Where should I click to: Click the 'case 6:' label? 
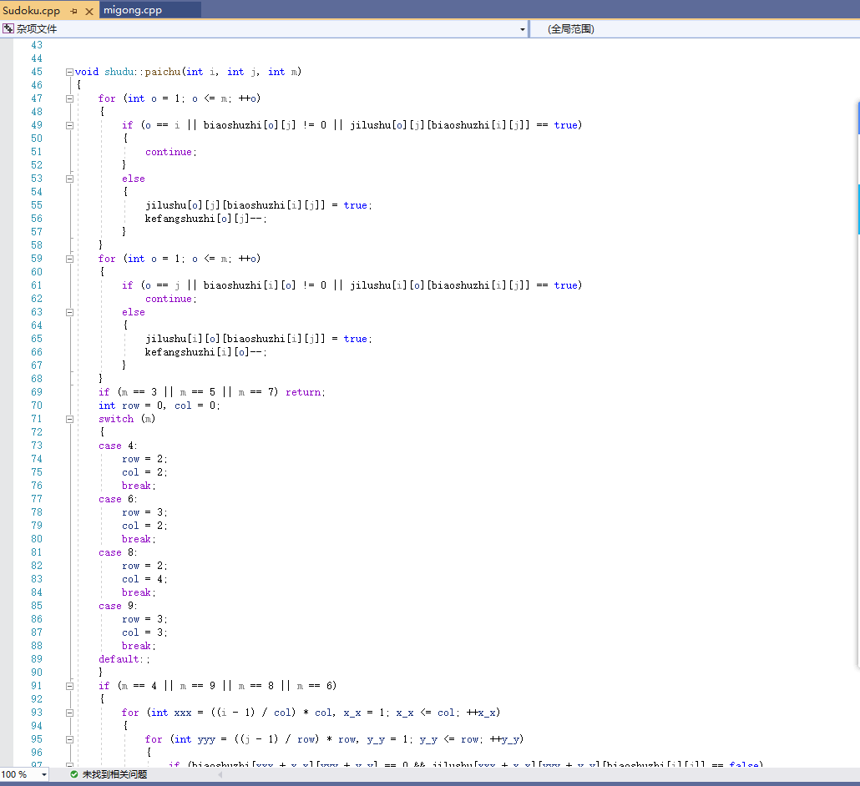pyautogui.click(x=118, y=499)
